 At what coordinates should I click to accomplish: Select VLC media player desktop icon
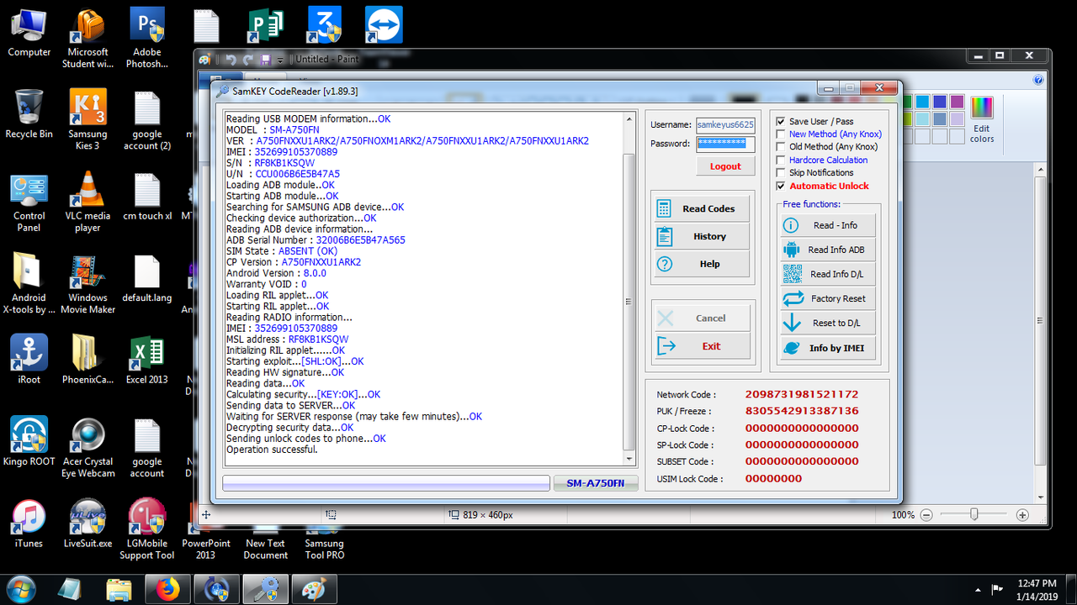pos(88,203)
